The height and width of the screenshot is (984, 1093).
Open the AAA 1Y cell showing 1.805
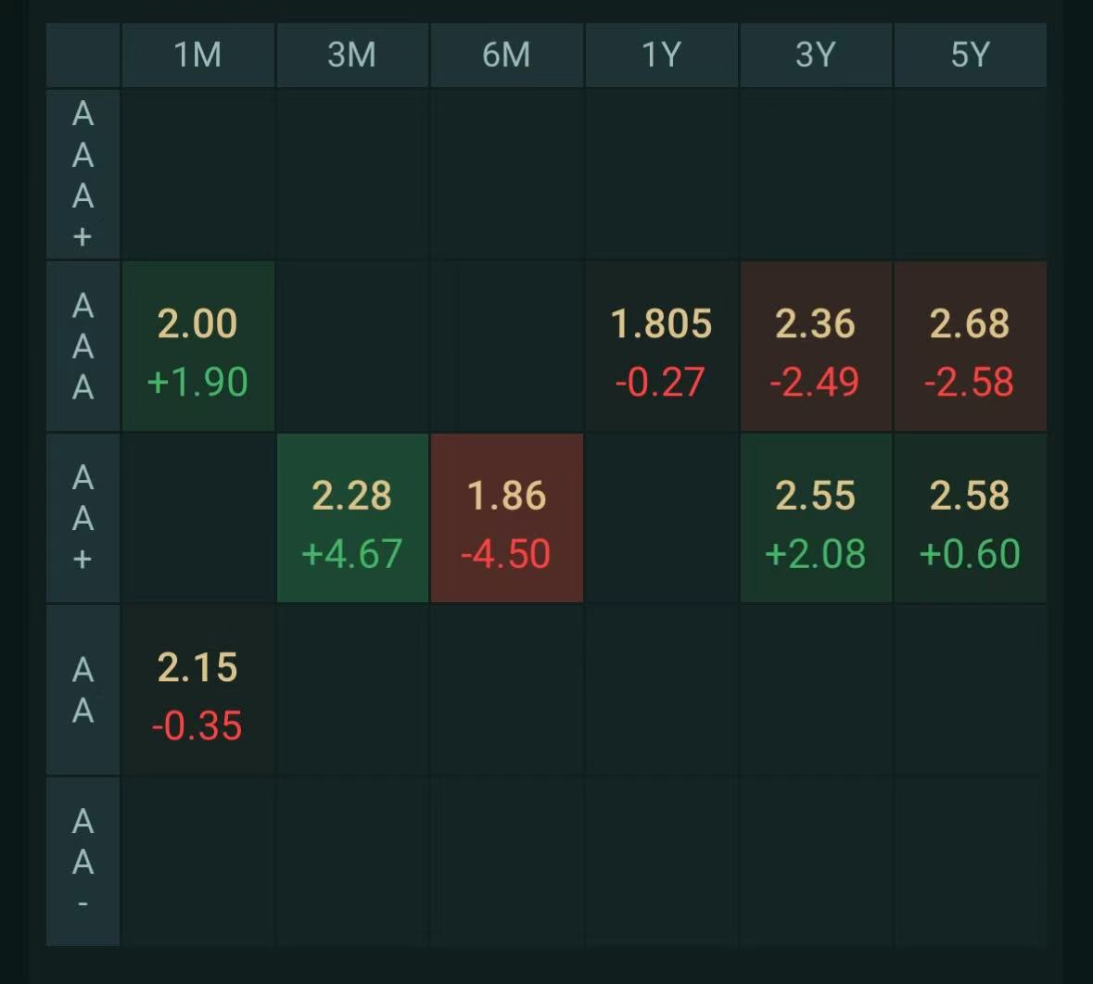[662, 347]
